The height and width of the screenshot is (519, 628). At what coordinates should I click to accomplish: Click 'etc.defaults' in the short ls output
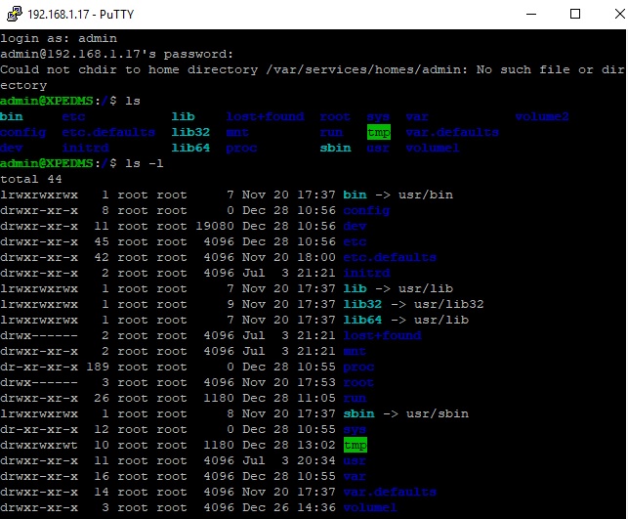108,132
